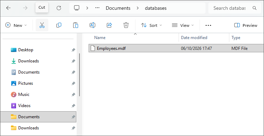Open the New item menu
Viewport: 264px width, 136px height.
click(x=16, y=25)
